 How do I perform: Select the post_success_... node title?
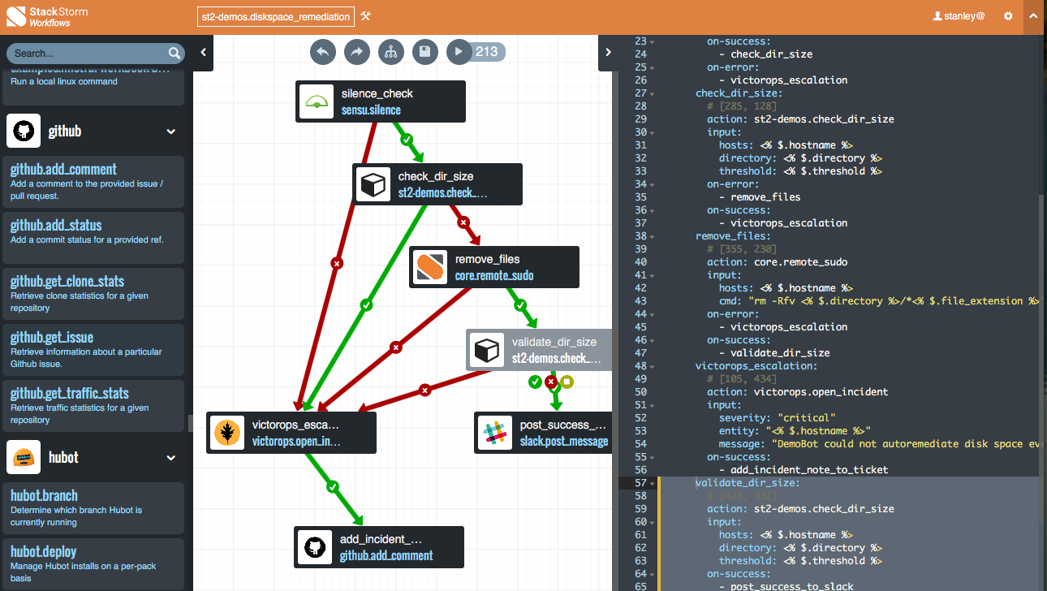click(x=564, y=425)
